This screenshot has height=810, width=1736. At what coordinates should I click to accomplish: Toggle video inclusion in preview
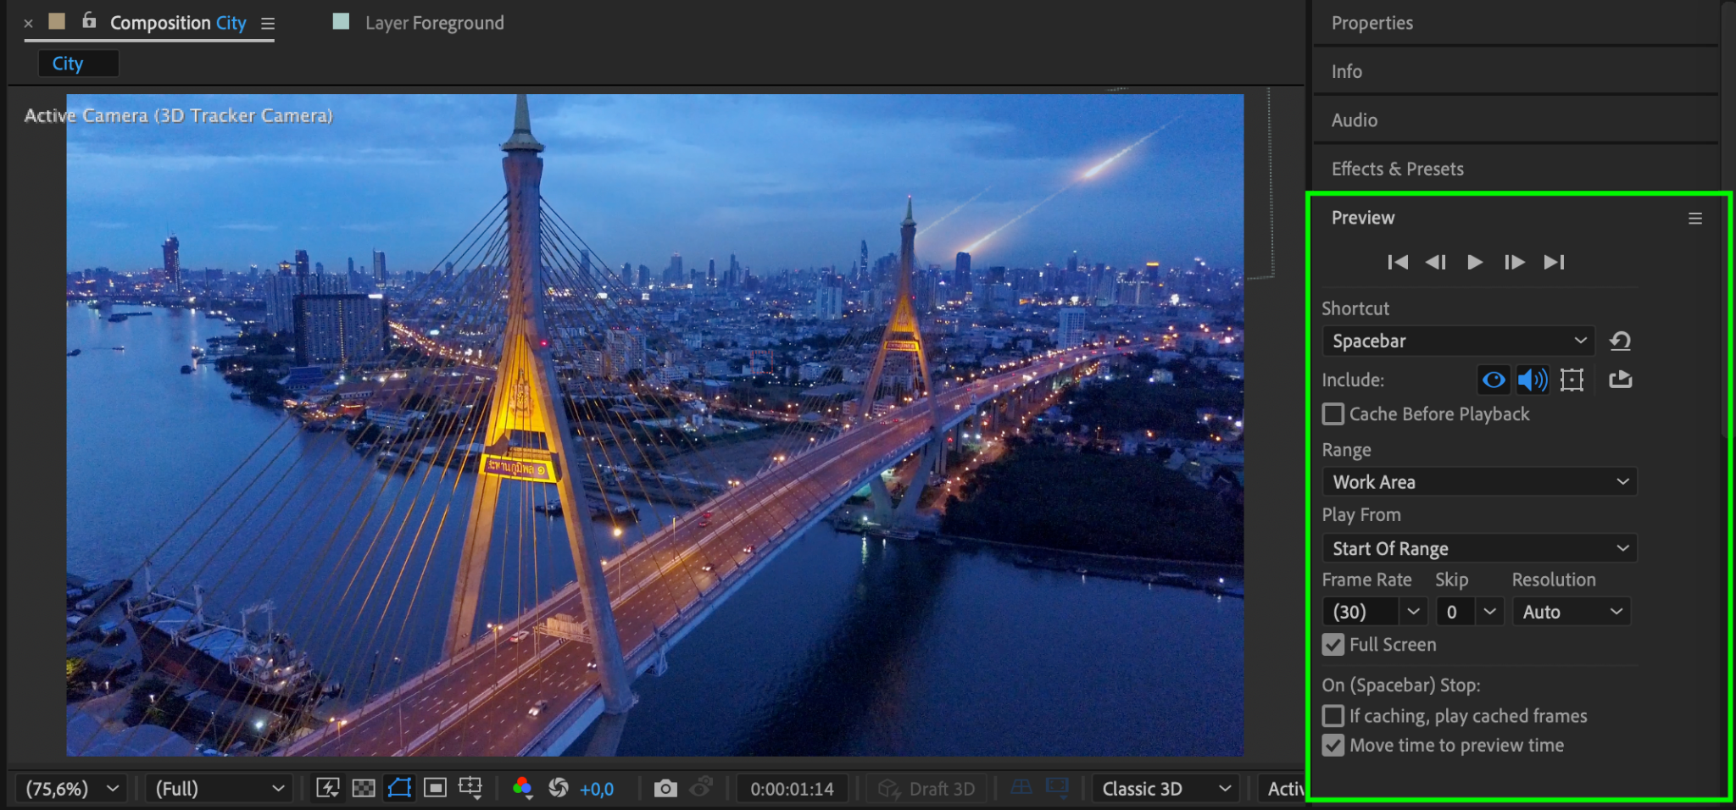coord(1494,380)
